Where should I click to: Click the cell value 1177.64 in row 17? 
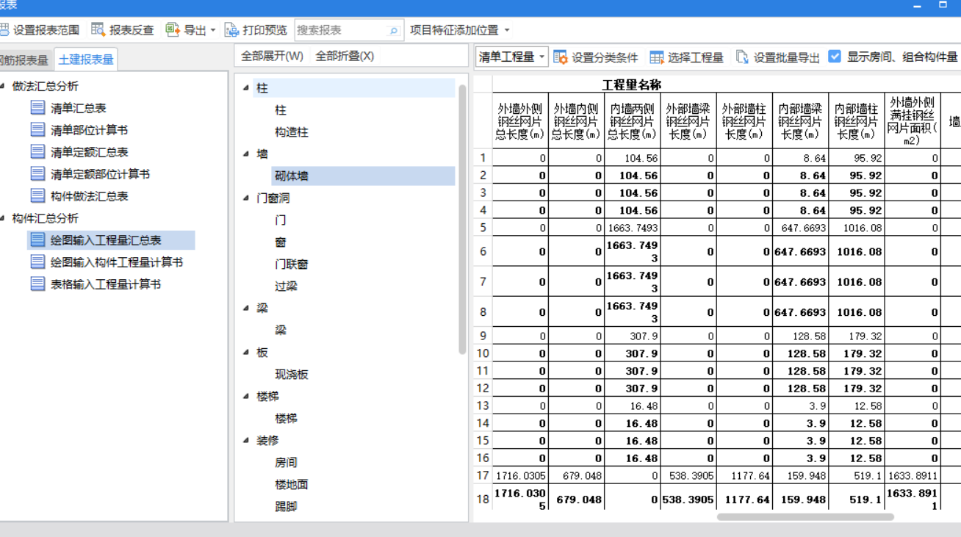pos(744,475)
